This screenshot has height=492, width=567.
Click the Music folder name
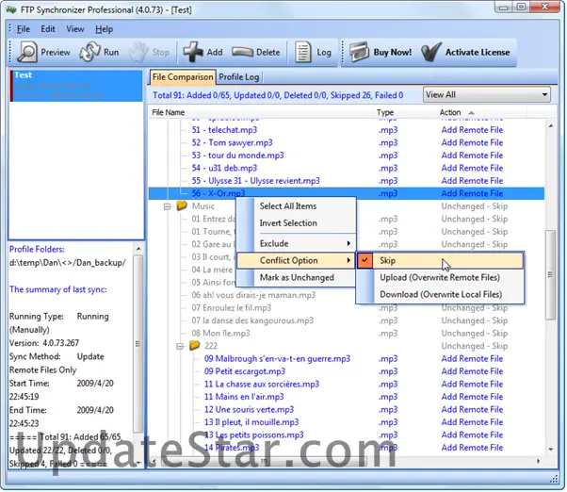[202, 206]
